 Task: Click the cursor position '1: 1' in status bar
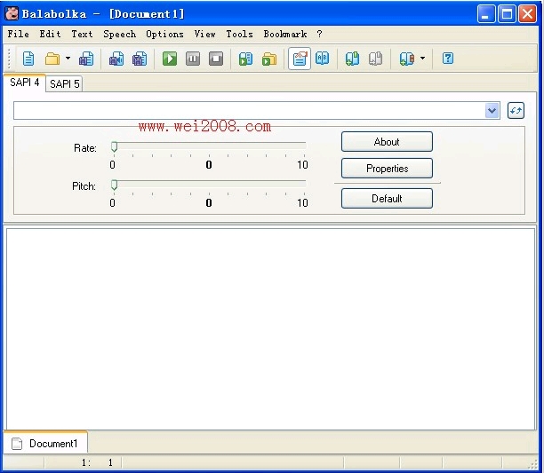[97, 462]
